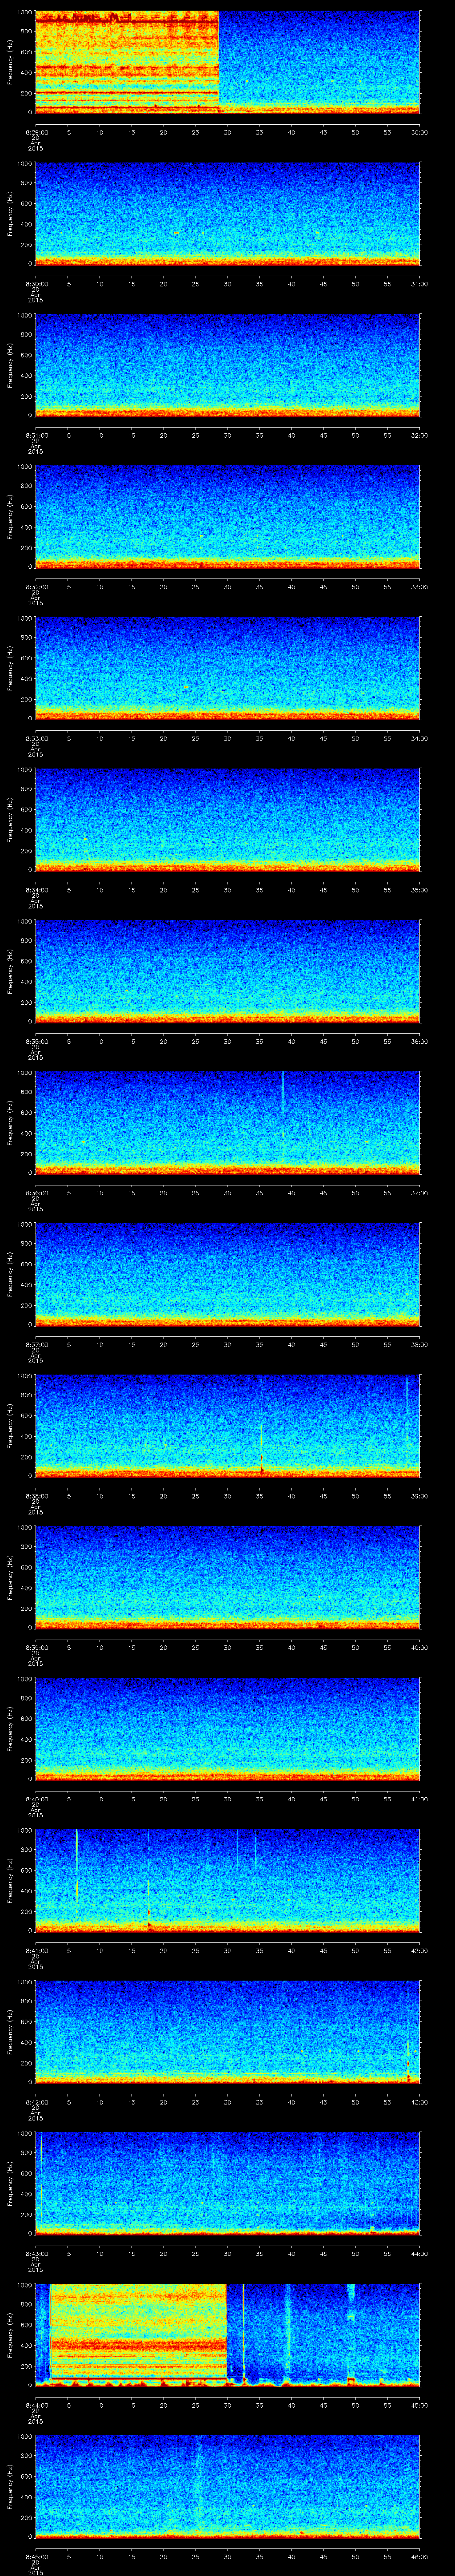Click 'Frequency (Hz)' axis label on 8:38:00 panel
The width and height of the screenshot is (455, 2576).
10,1426
